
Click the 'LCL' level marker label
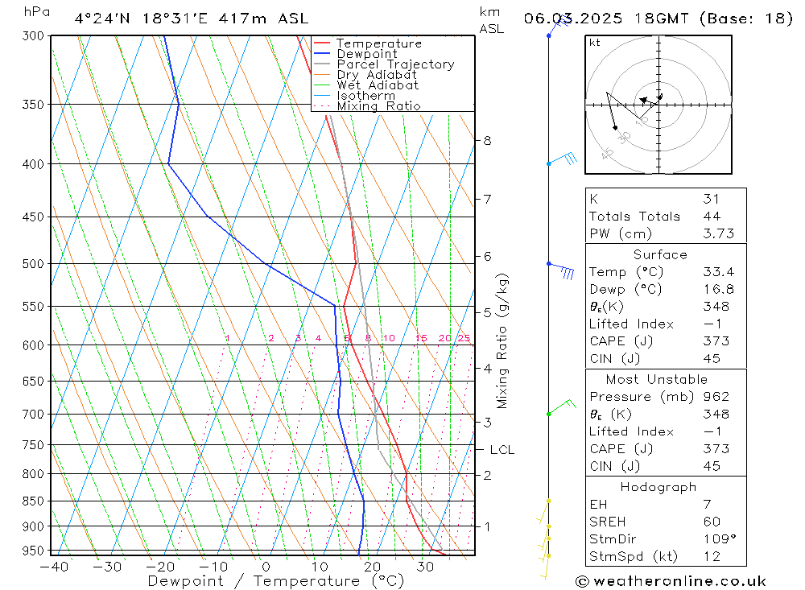point(502,450)
